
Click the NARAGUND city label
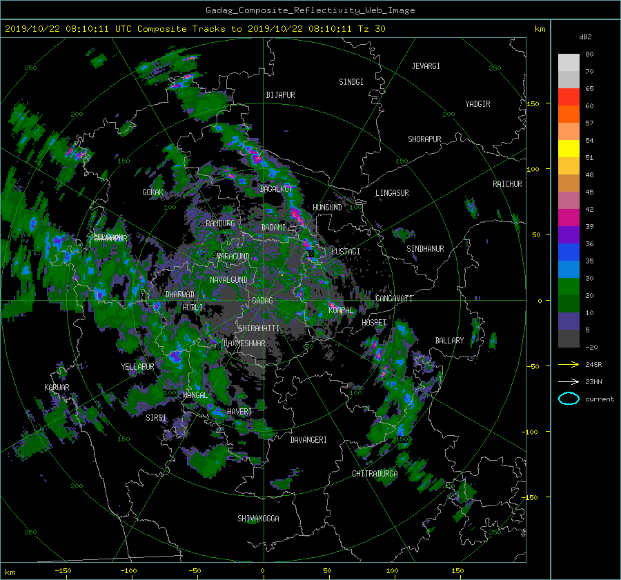pyautogui.click(x=233, y=257)
